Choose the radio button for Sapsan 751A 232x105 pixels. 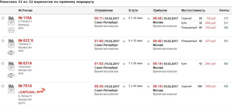tap(3, 86)
